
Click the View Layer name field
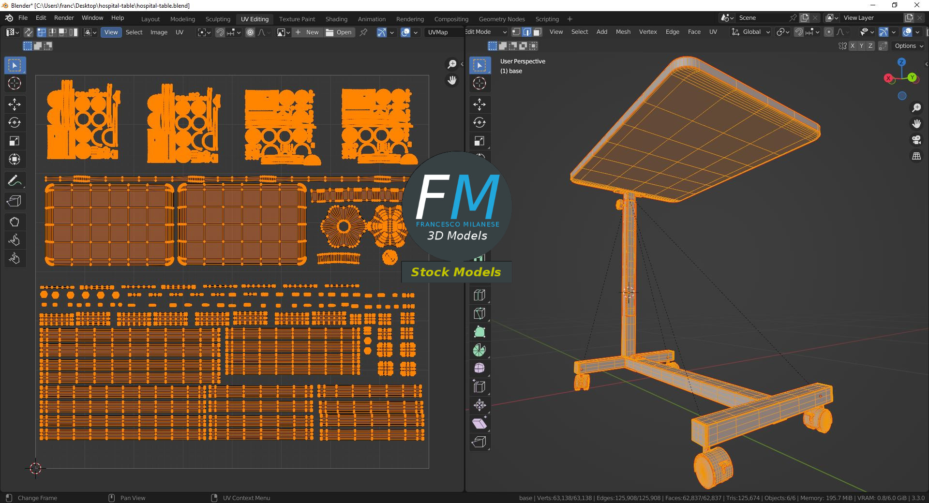click(872, 18)
